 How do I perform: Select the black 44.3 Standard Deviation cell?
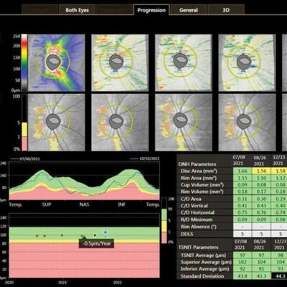pos(280,276)
